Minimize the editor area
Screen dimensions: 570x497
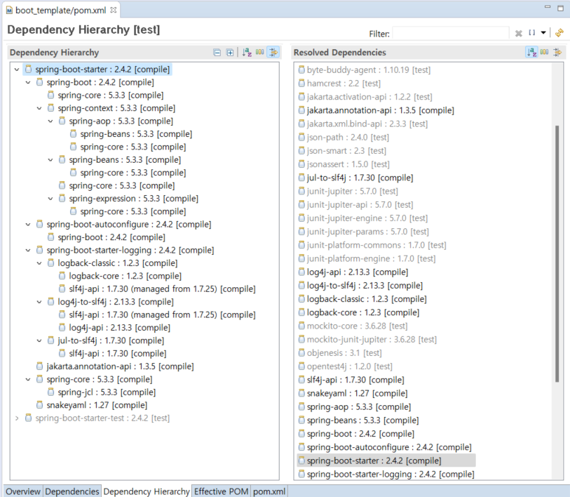[548, 7]
